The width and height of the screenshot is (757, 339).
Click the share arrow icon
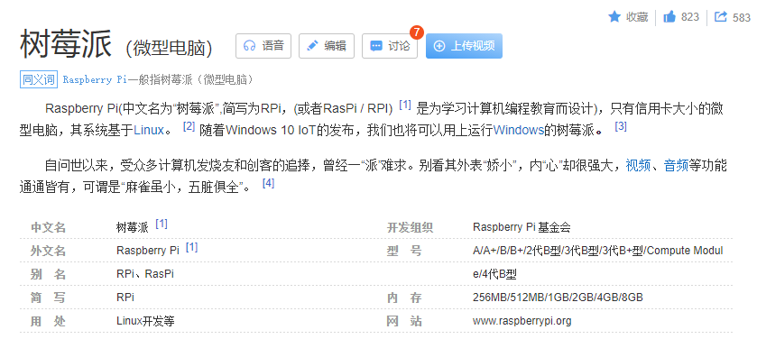[x=721, y=17]
